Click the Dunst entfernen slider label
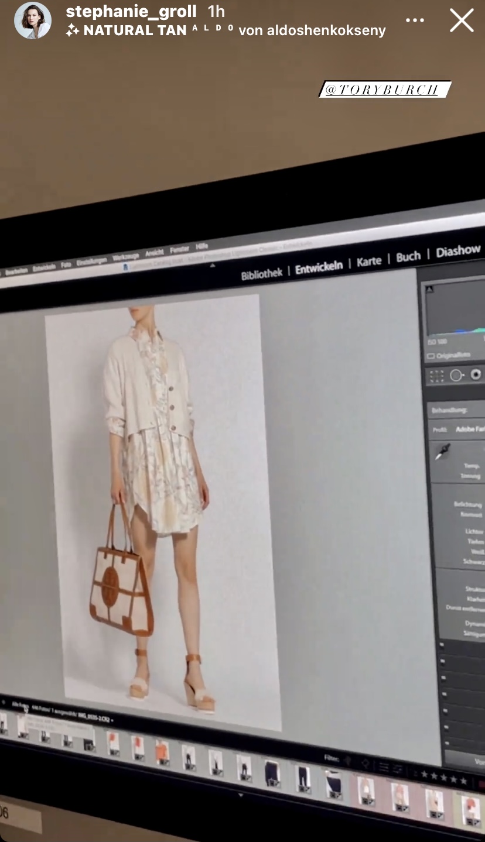Viewport: 485px width, 842px height. [x=466, y=608]
